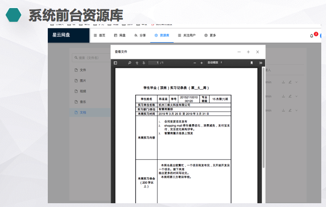Click the 智慧商圈月报表上预发 list item

point(178,134)
